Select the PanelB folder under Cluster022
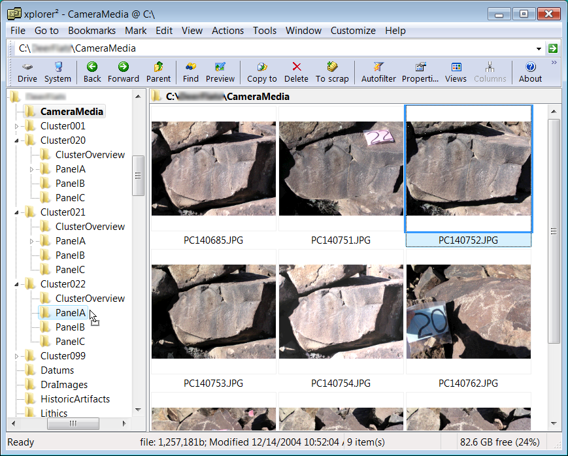Viewport: 568px width, 456px height. click(69, 327)
